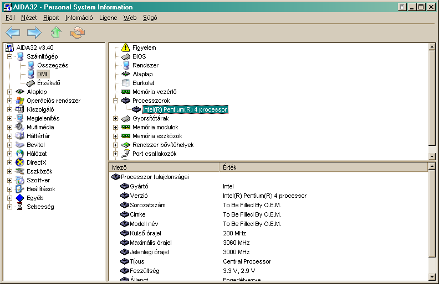Viewport: 439px width, 284px height.
Task: Select the BIOS entry in DMI list
Action: (x=139, y=56)
